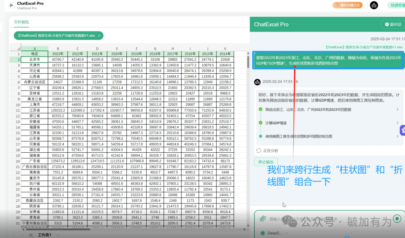Select row header 20
This screenshot has height=238, width=405.
point(15,161)
